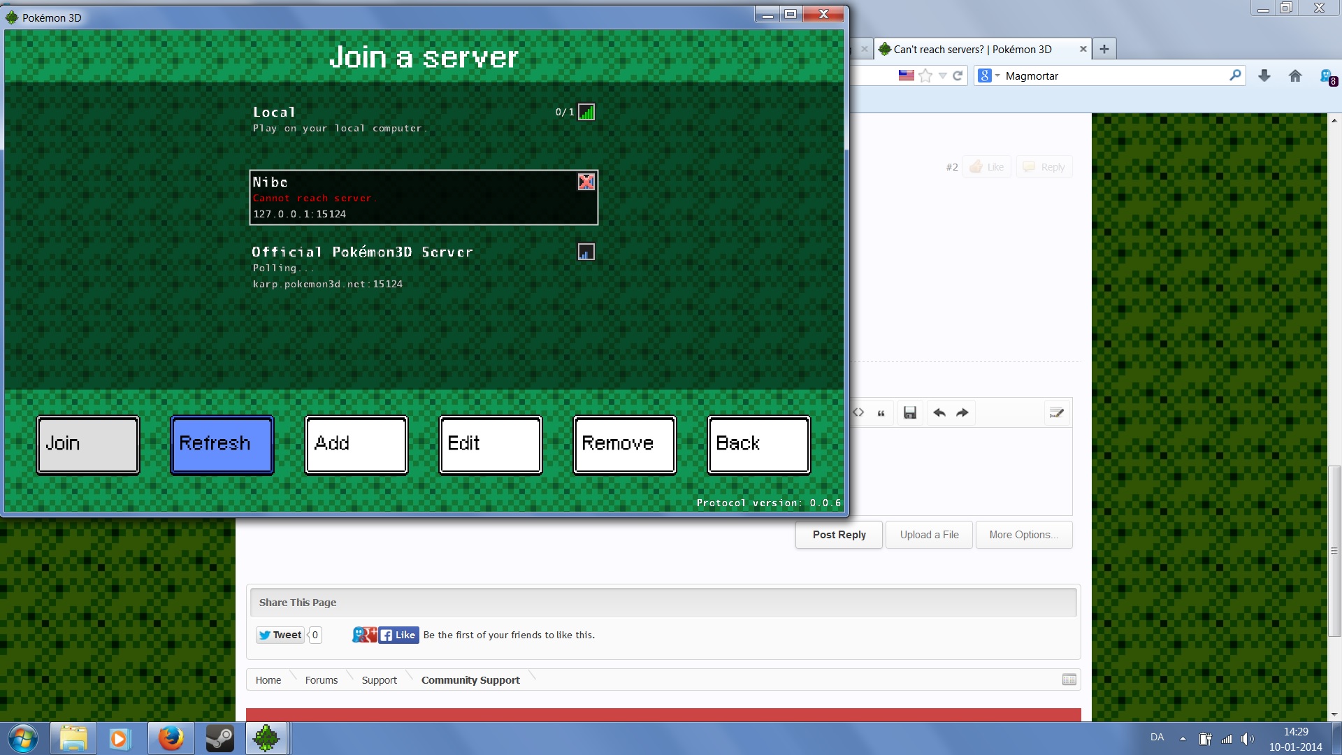Screen dimensions: 1342x755
Task: Open More Options for the reply
Action: [x=1024, y=535]
